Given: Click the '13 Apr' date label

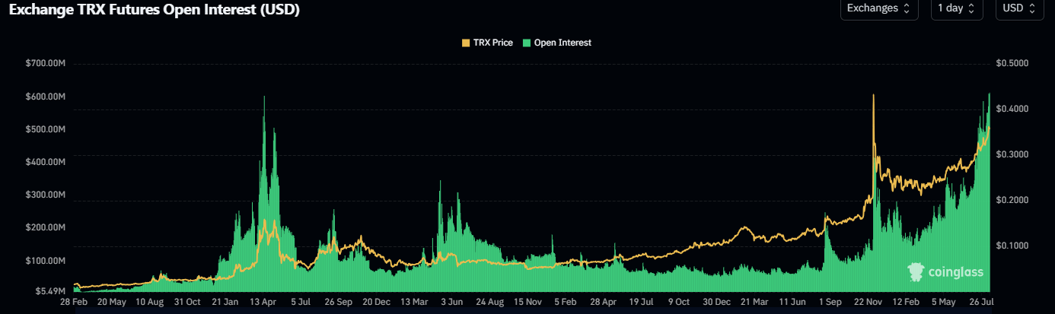Looking at the screenshot, I should coord(264,302).
